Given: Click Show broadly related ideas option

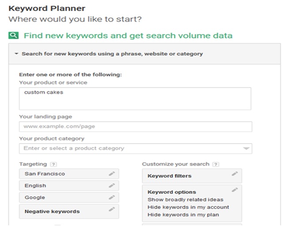Looking at the screenshot, I should 186,200.
